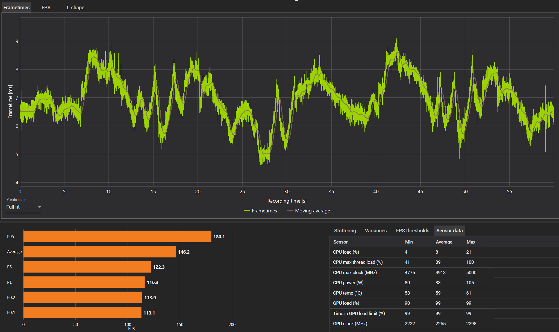The width and height of the screenshot is (559, 332).
Task: Click the Average FPS bar showing 146.2
Action: (x=99, y=252)
